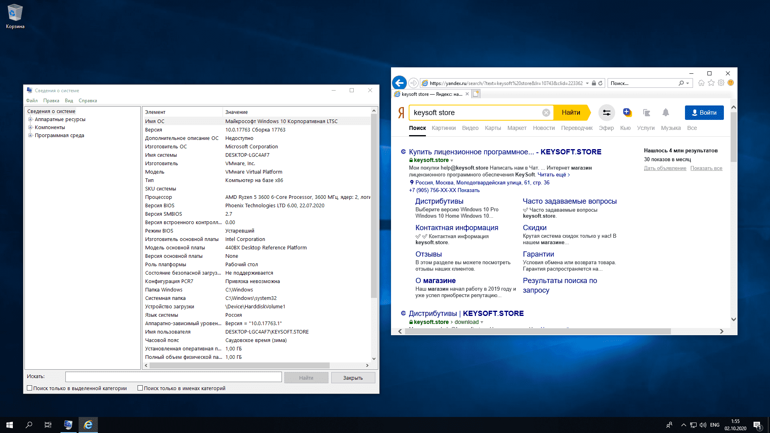Select Сведения о системе tree root
Screen dimensions: 770x433
click(51, 111)
